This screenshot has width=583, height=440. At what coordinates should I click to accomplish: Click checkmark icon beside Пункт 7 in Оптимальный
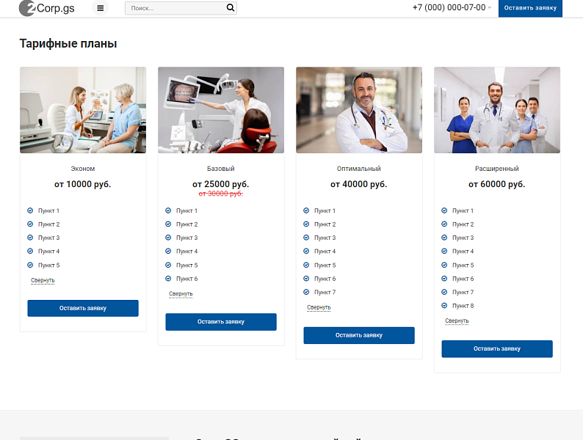(x=306, y=292)
